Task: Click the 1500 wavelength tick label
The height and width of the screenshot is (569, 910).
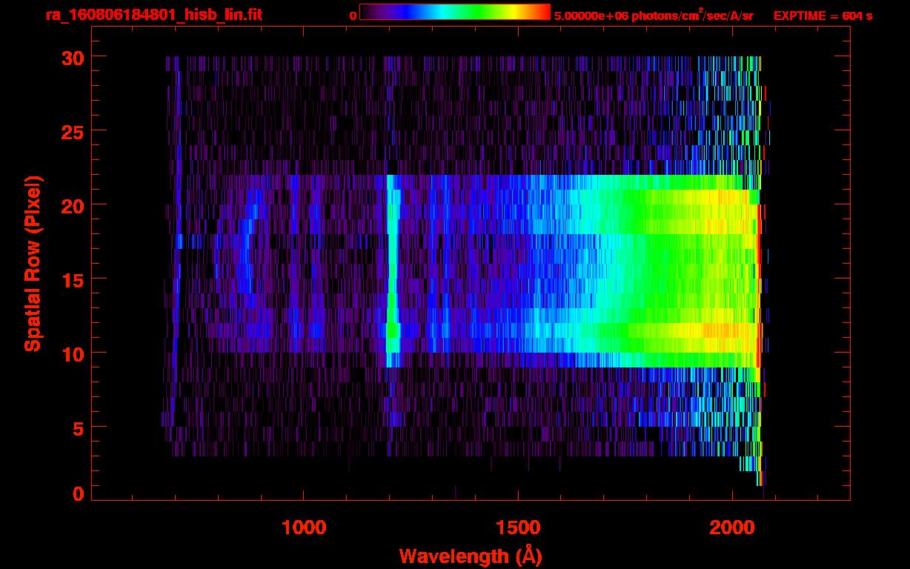Action: coord(517,528)
